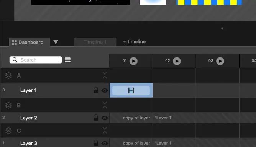Click the black preview thumbnail

pos(80,2)
